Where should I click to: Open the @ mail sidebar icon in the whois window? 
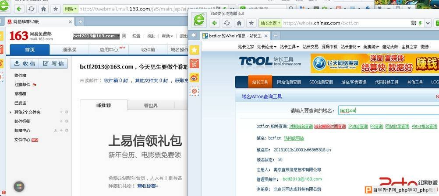point(194,91)
